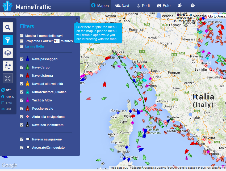Uncheck Rimorchiatore, Pilotina filter
Viewport: 226px width, 171px height.
click(x=22, y=92)
